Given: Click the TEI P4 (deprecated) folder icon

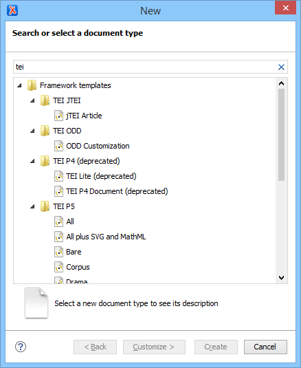Looking at the screenshot, I should point(45,161).
